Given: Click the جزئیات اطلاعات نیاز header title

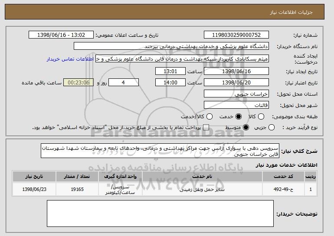Looking at the screenshot, I should click(291, 12).
